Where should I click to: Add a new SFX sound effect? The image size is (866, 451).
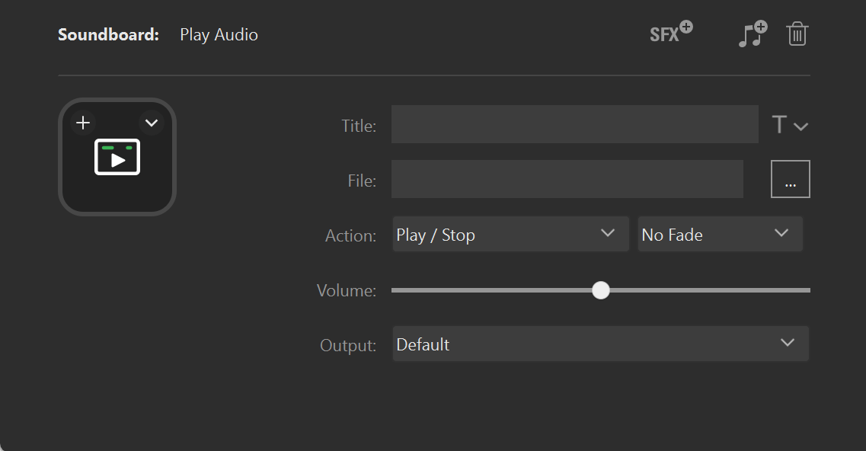pyautogui.click(x=670, y=33)
